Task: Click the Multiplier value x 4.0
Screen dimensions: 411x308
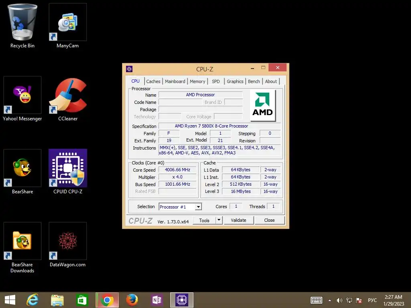Action: 177,177
